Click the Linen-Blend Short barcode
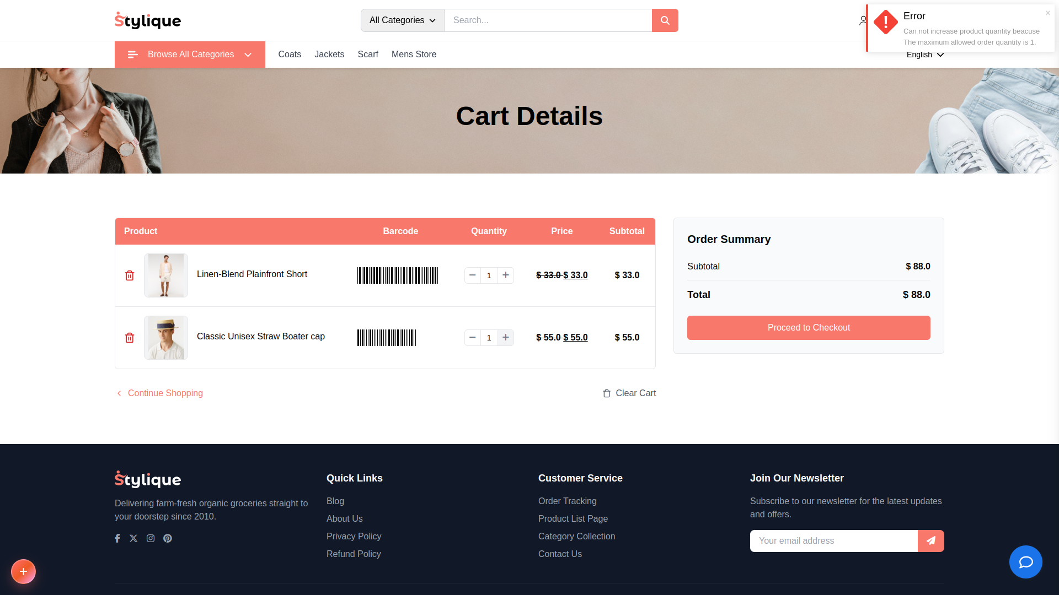Image resolution: width=1059 pixels, height=595 pixels. tap(398, 275)
